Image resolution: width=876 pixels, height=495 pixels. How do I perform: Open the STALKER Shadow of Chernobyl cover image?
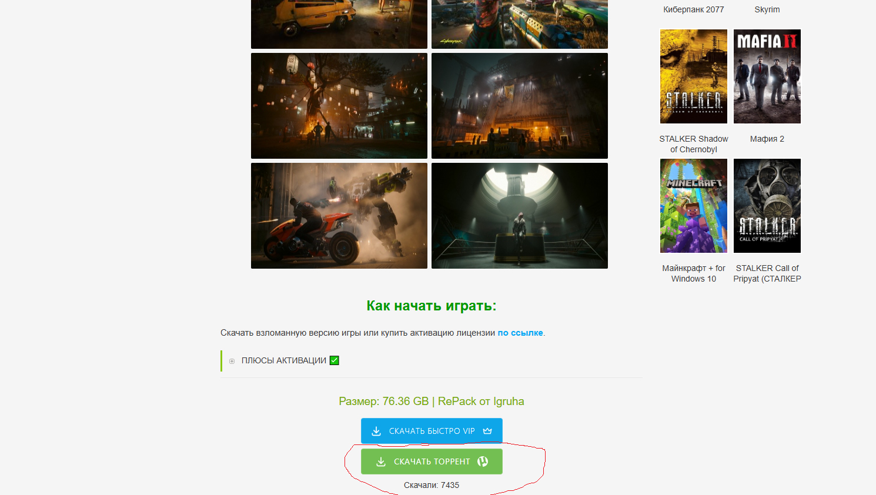(x=694, y=76)
